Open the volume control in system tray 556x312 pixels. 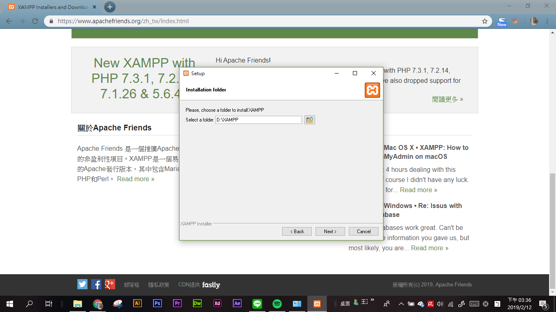point(440,303)
